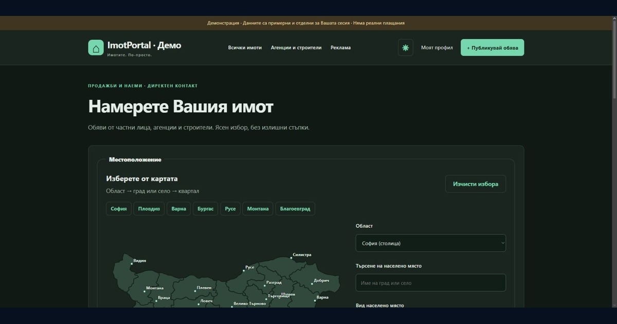This screenshot has height=324, width=617.
Task: Select Разград on the map
Action: [x=274, y=282]
